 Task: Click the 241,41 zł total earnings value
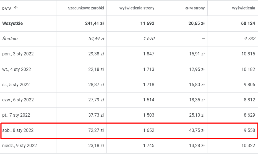pos(95,24)
